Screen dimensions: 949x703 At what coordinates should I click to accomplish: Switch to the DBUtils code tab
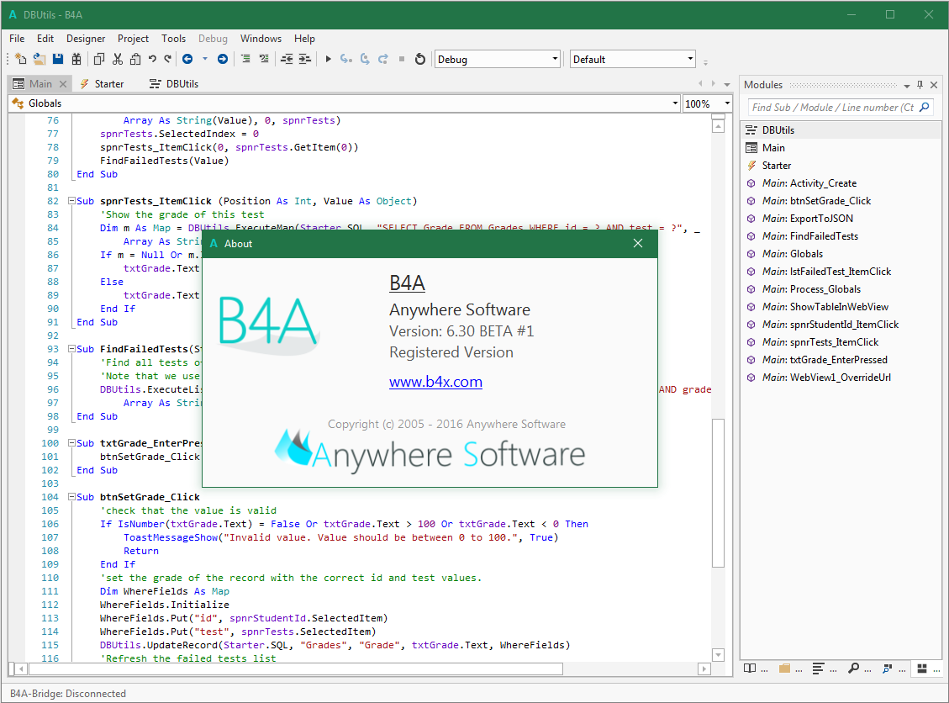point(174,83)
